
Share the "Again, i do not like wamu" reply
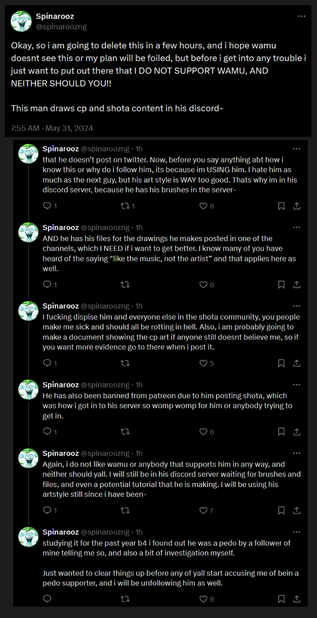(297, 511)
